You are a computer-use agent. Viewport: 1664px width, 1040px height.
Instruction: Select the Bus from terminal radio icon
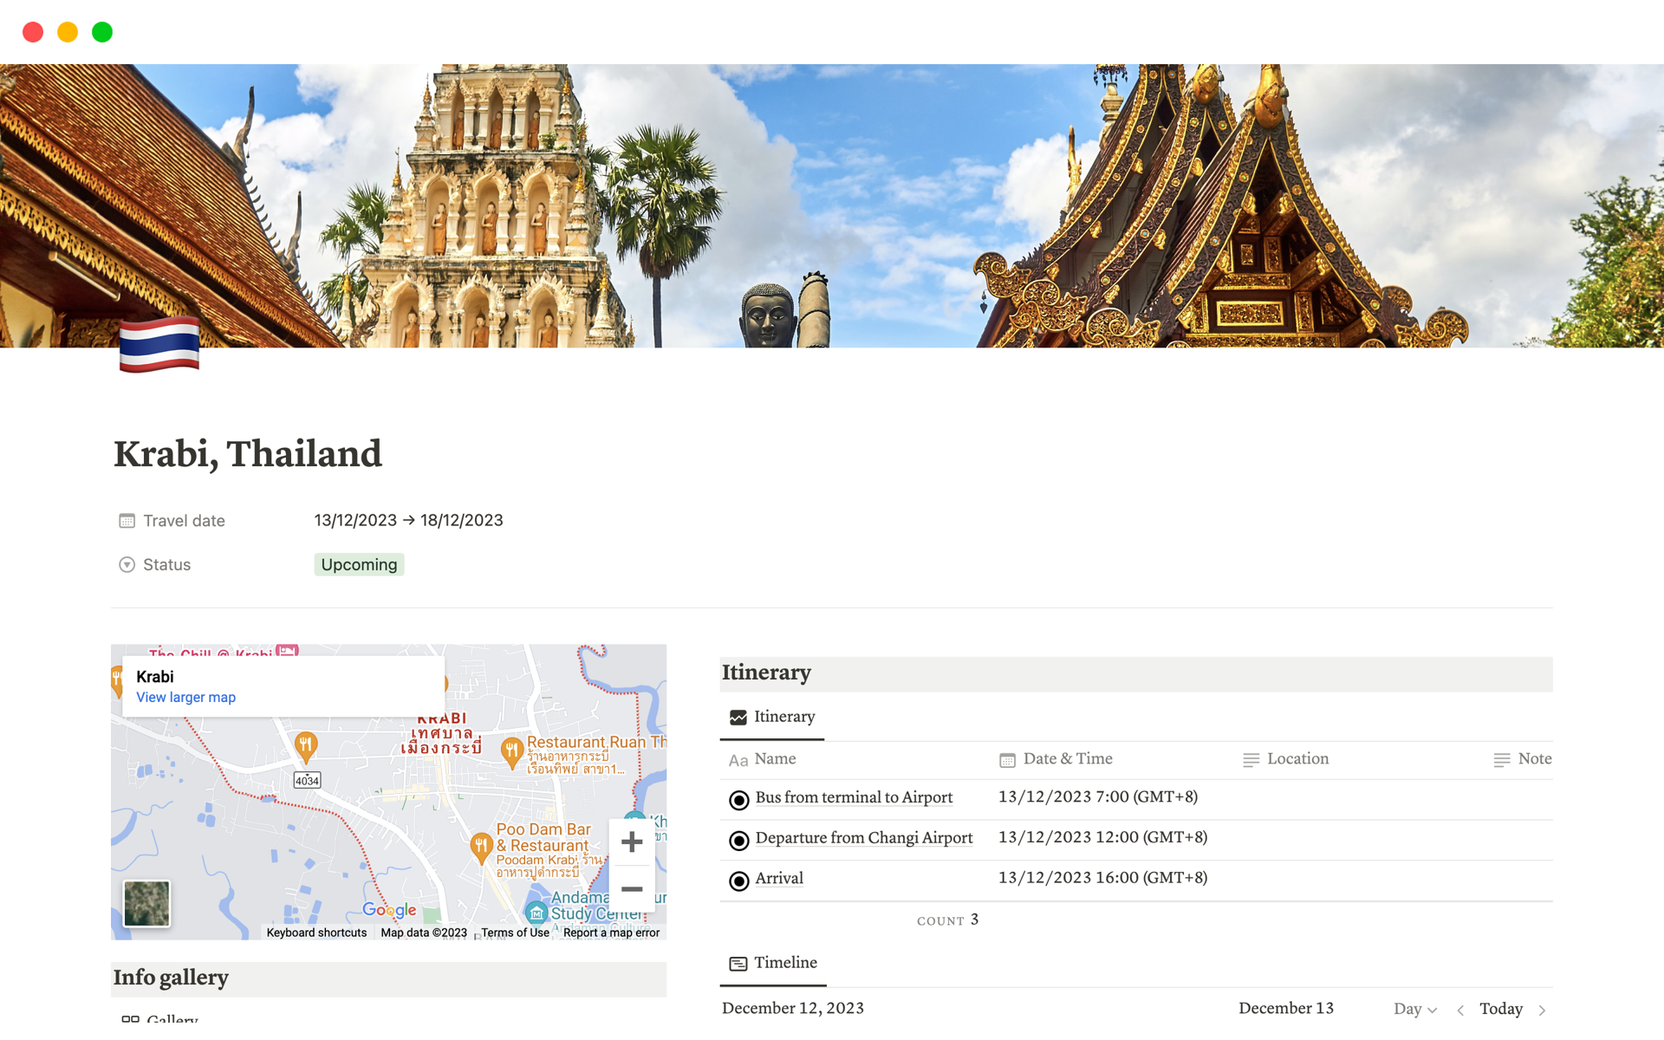coord(738,800)
